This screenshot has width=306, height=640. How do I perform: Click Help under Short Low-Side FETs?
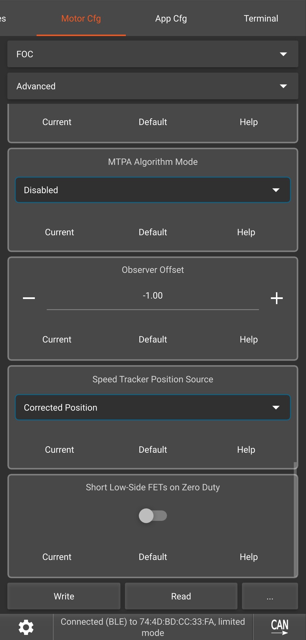click(248, 557)
